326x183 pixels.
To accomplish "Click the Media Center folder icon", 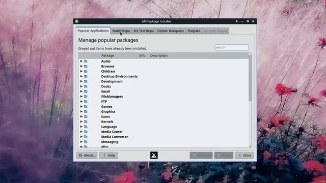I will point(86,132).
